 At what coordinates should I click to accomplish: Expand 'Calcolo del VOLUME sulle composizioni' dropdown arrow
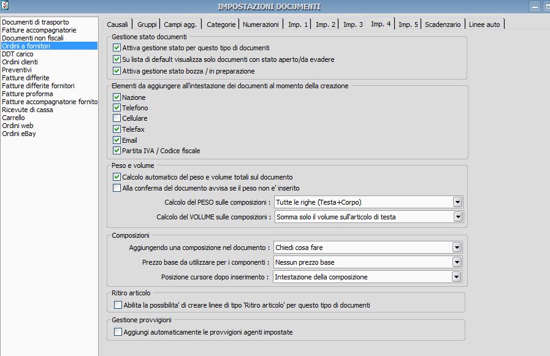point(458,217)
